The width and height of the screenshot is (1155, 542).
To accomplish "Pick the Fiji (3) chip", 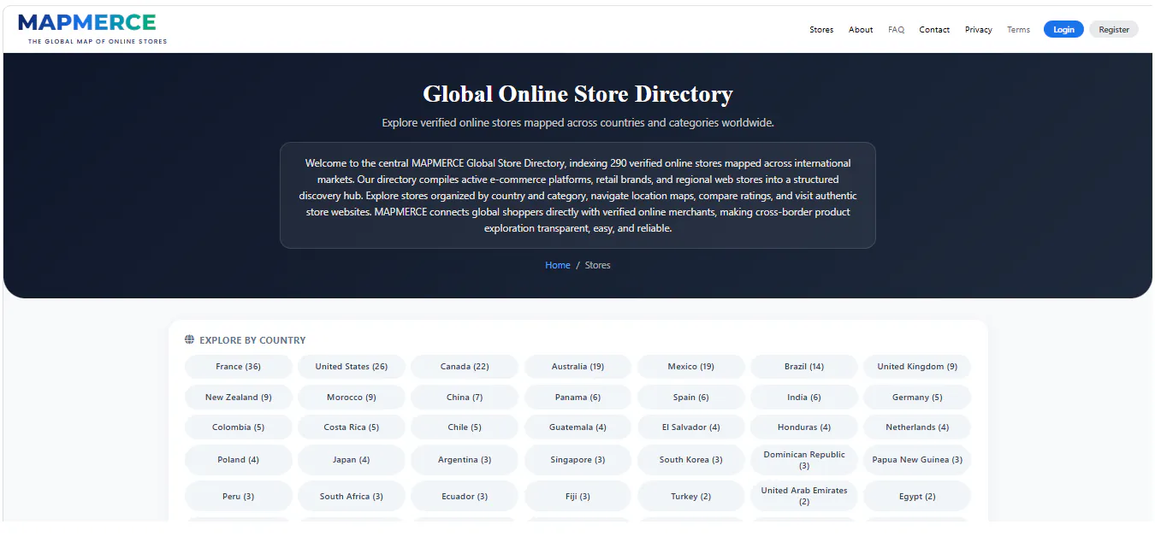I will tap(577, 496).
